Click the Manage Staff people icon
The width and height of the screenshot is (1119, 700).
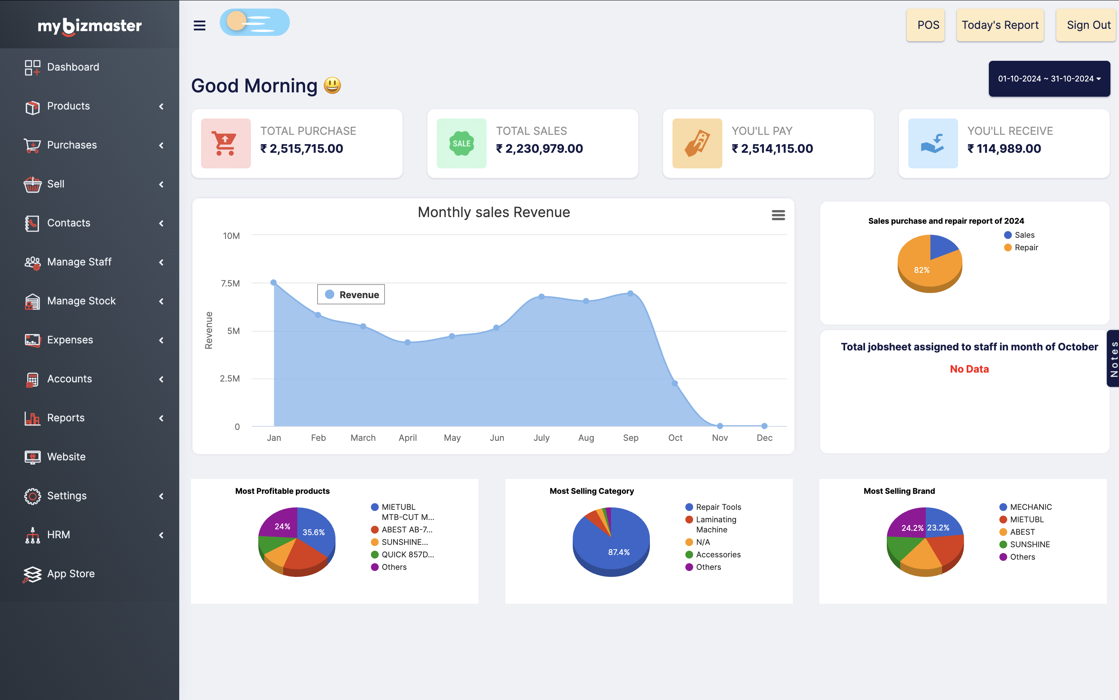[32, 263]
